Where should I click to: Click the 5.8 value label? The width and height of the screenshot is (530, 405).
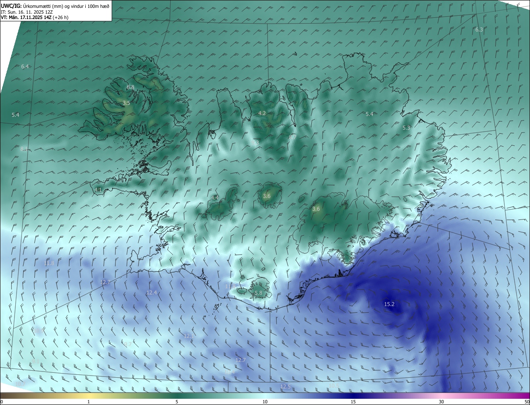coord(258,293)
